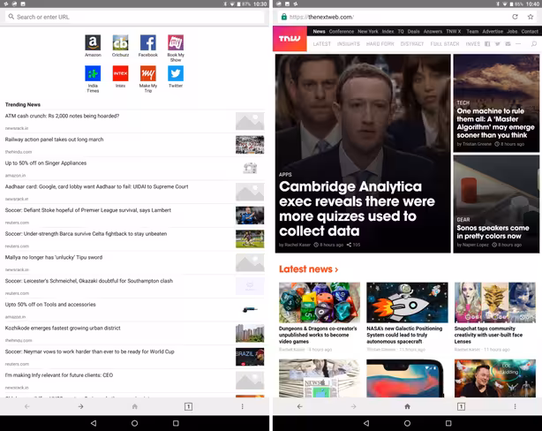542x431 pixels.
Task: Open the LATEST tab on TNW
Action: click(x=322, y=44)
